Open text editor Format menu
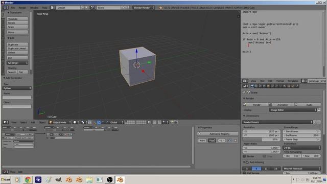The width and height of the screenshot is (327, 184). 280,81
